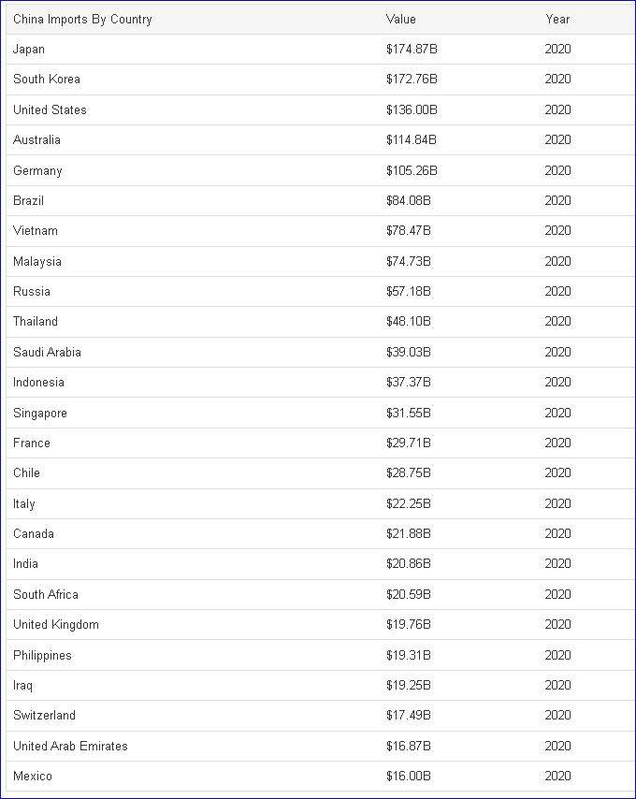The image size is (636, 799).
Task: Select Germany's import value $105.26B
Action: click(x=412, y=170)
